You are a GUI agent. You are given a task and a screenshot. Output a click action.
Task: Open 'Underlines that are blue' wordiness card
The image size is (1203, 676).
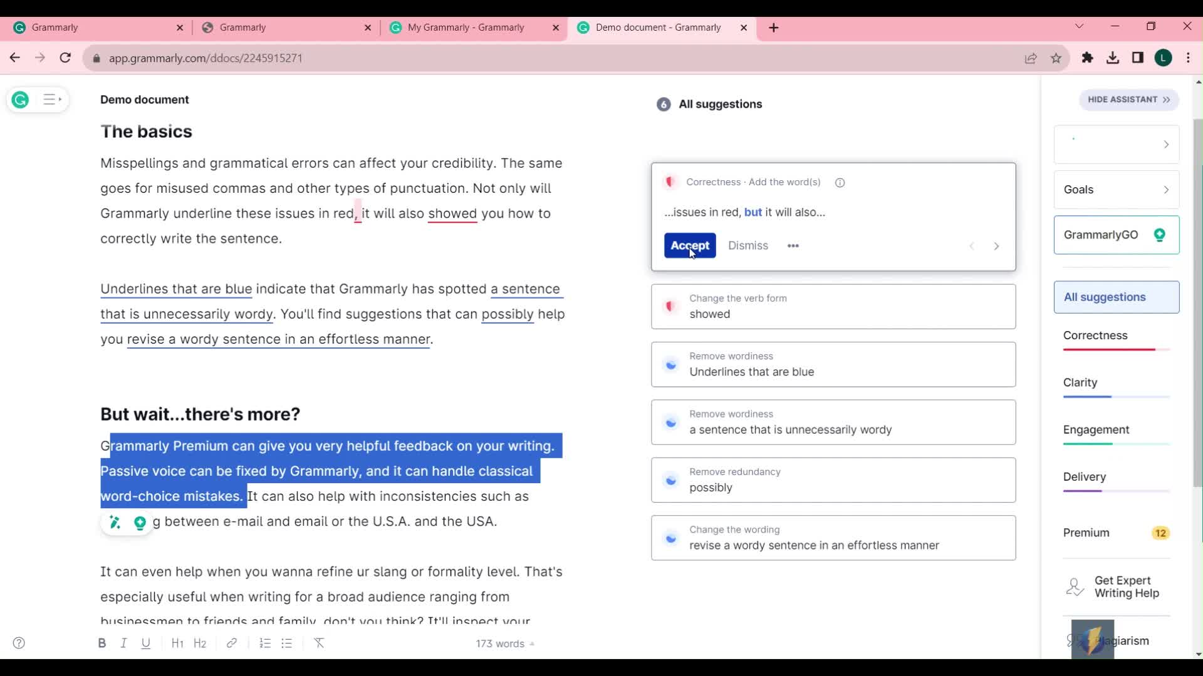[833, 364]
